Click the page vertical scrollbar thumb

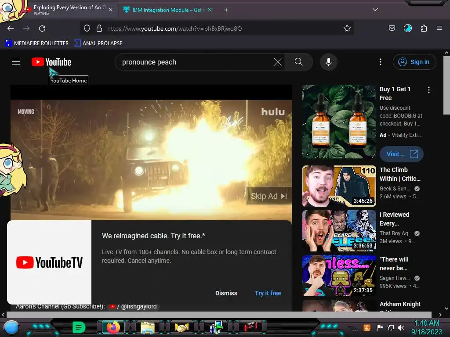pyautogui.click(x=446, y=86)
